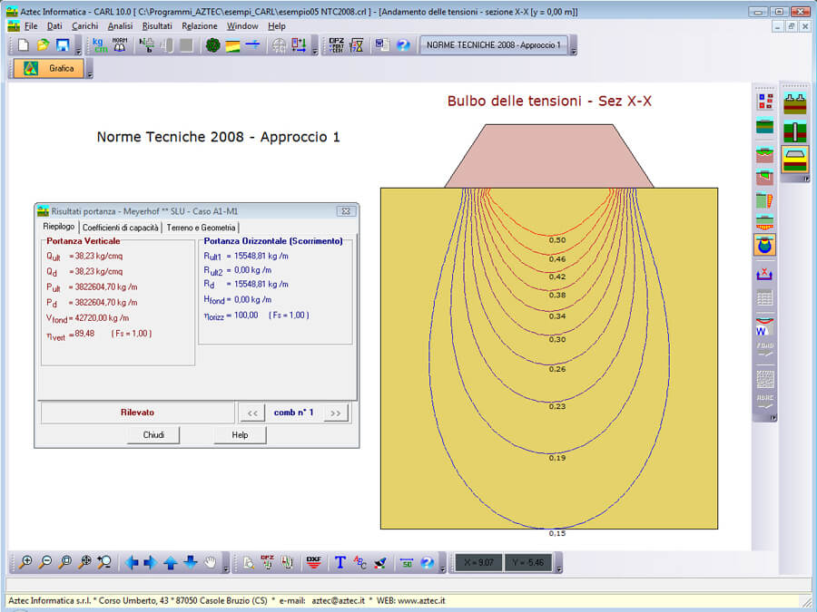Click the save floppy disk icon

point(63,45)
